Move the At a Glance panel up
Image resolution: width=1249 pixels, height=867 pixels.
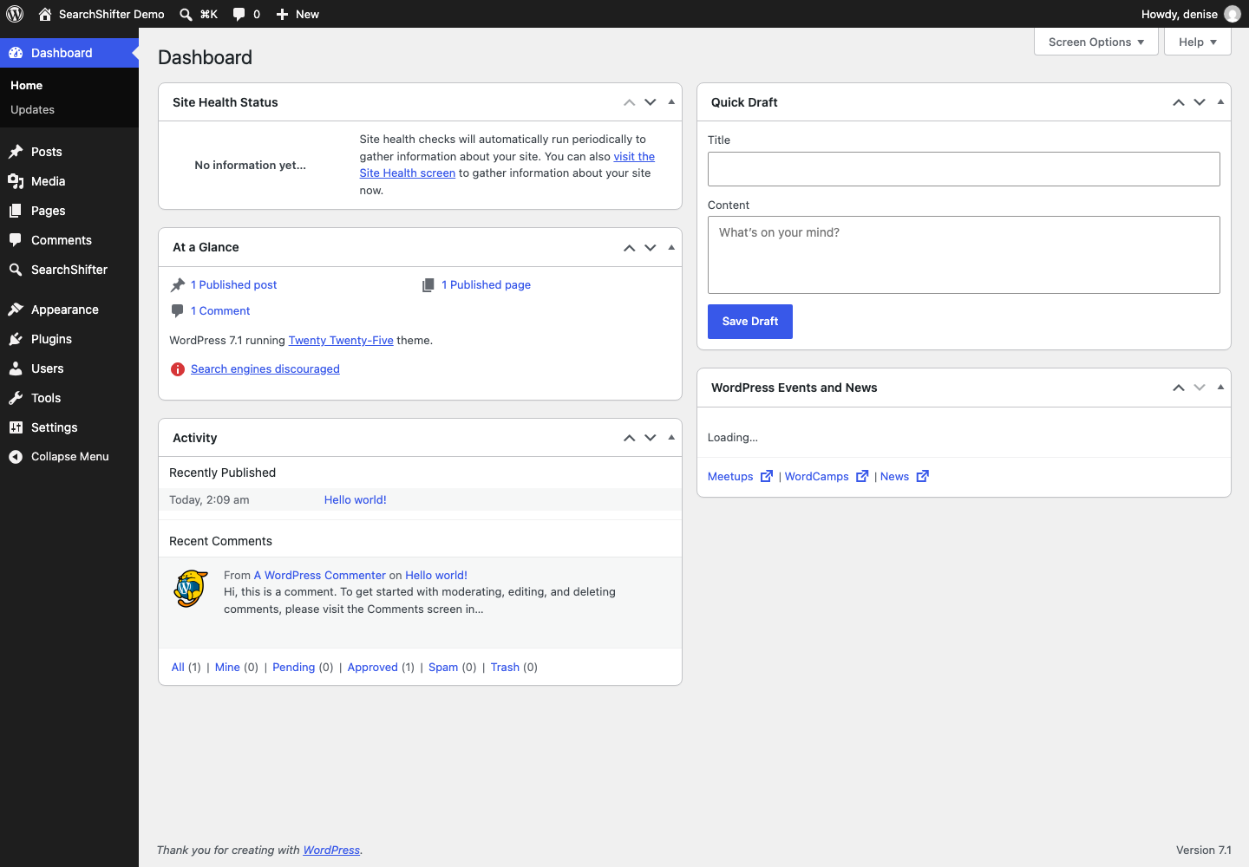tap(630, 247)
